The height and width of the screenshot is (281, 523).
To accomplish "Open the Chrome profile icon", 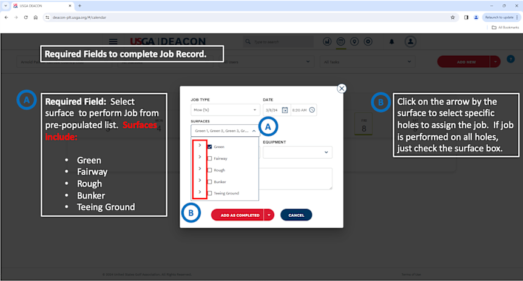I will pyautogui.click(x=476, y=18).
